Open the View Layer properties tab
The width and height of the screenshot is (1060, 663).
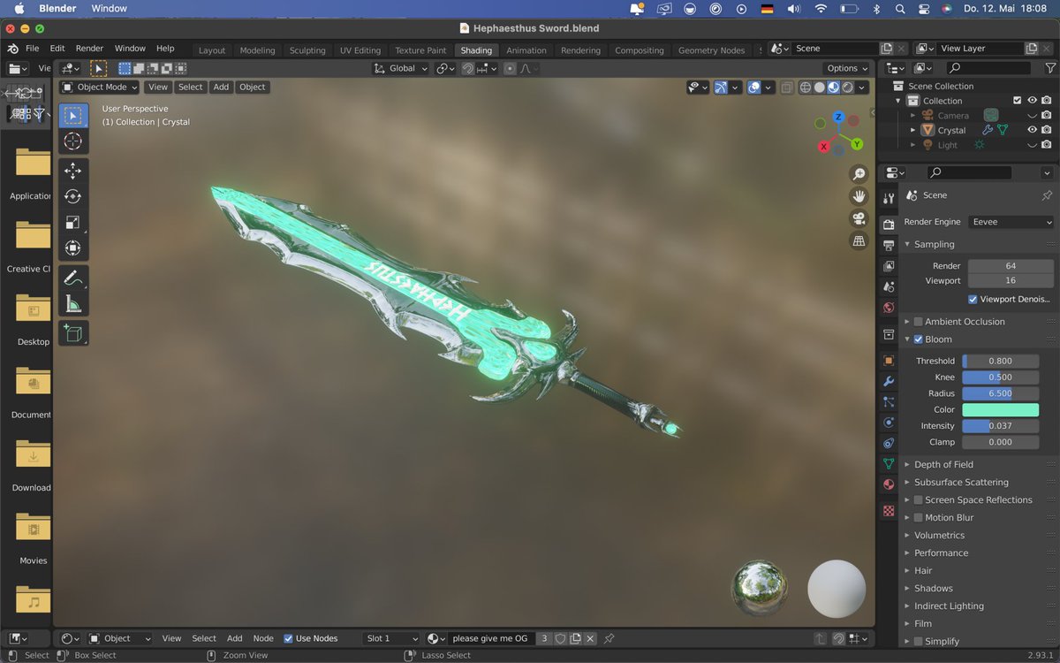[889, 265]
